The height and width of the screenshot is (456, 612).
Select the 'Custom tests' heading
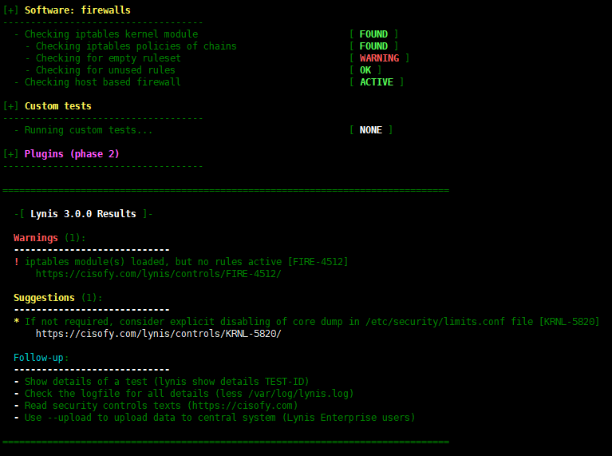(x=58, y=106)
